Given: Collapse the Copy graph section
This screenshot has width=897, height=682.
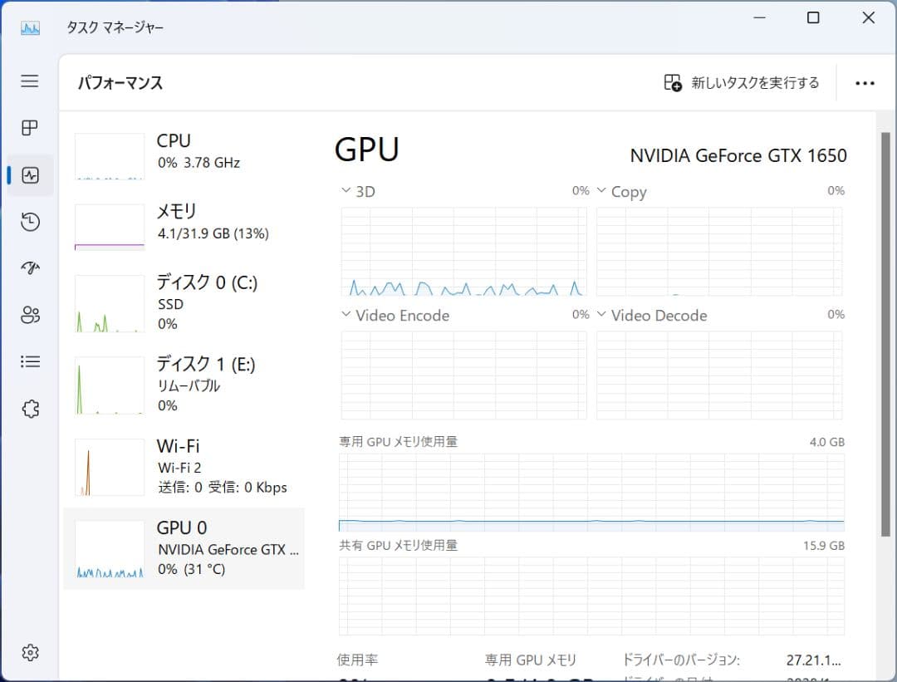Looking at the screenshot, I should pyautogui.click(x=602, y=191).
